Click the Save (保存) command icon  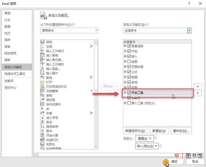[x=42, y=42]
